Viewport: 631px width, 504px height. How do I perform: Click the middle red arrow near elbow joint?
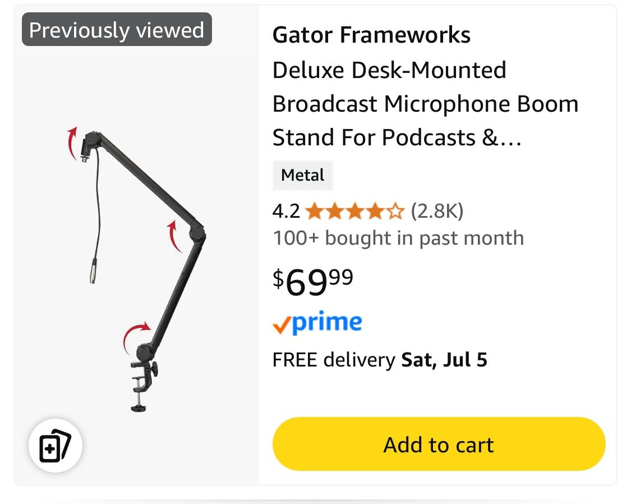pyautogui.click(x=175, y=236)
